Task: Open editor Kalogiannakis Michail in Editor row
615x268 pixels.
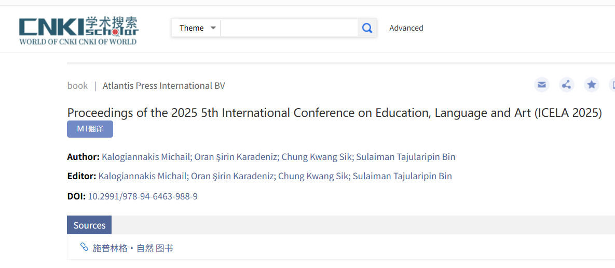Action: coord(142,176)
